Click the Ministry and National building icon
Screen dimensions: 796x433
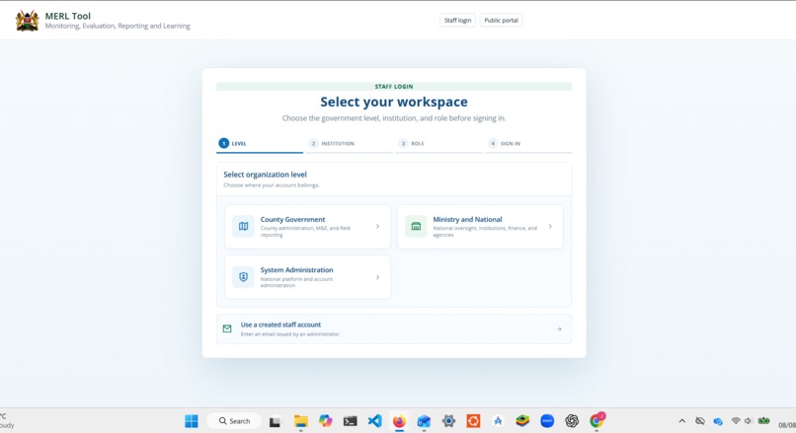[416, 227]
